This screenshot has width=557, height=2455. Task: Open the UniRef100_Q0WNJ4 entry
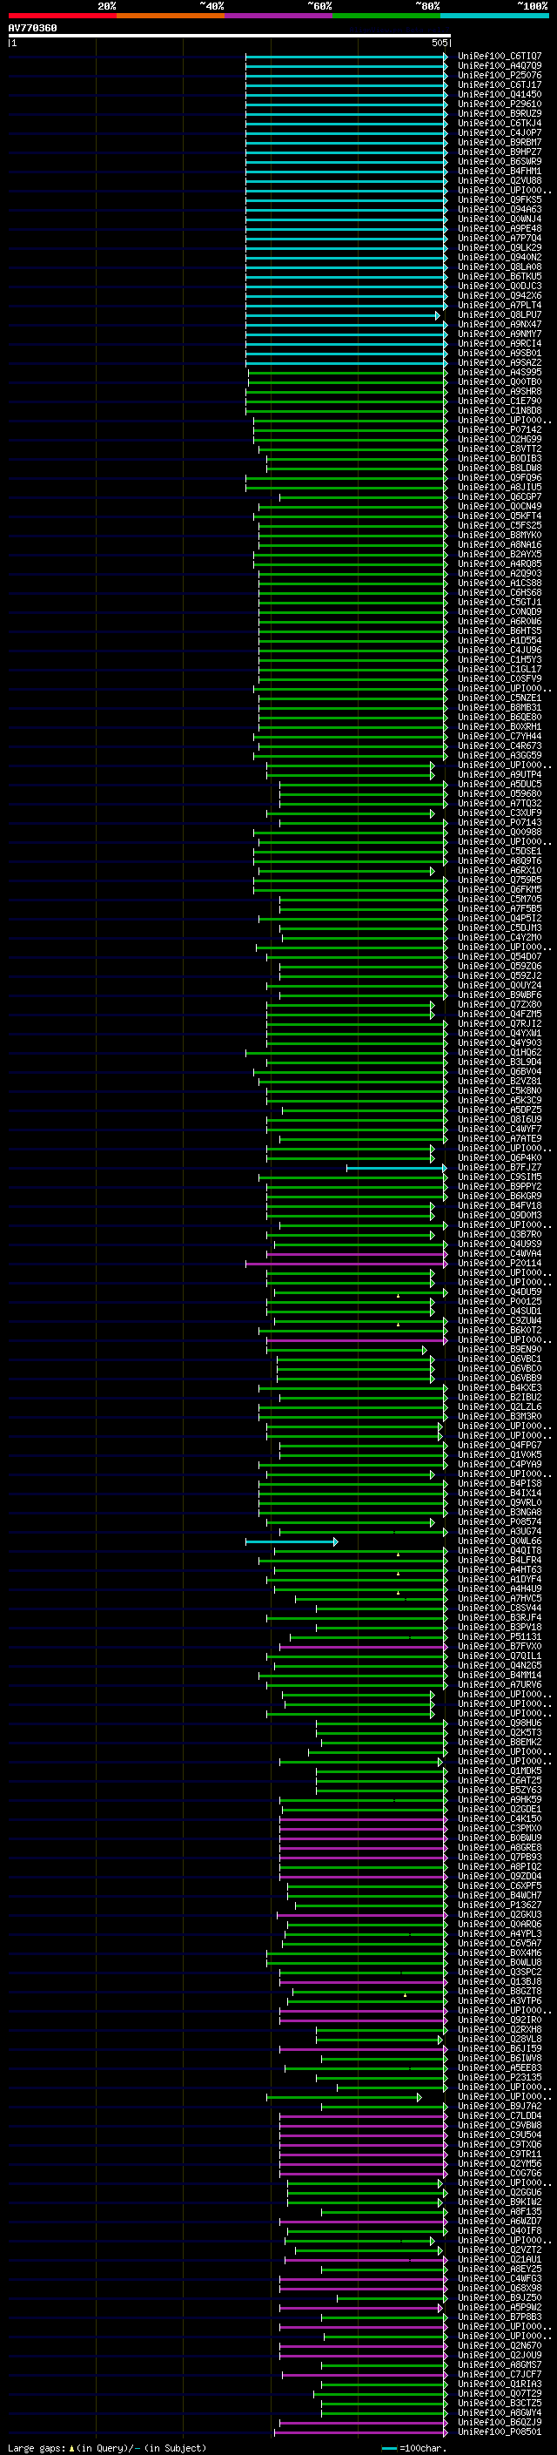499,219
